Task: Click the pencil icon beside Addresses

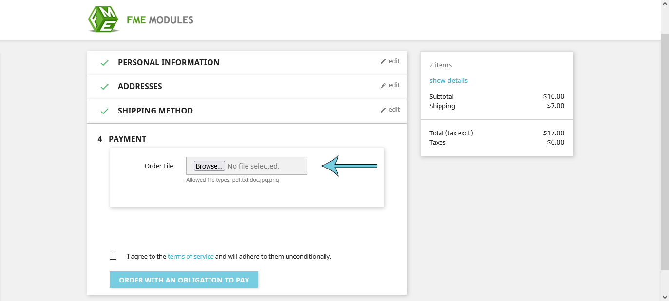Action: [383, 86]
